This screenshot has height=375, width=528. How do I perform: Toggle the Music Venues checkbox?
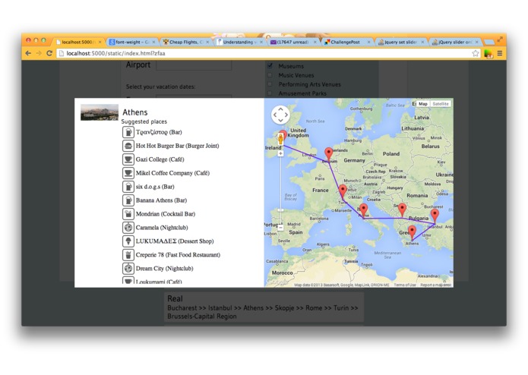(270, 75)
